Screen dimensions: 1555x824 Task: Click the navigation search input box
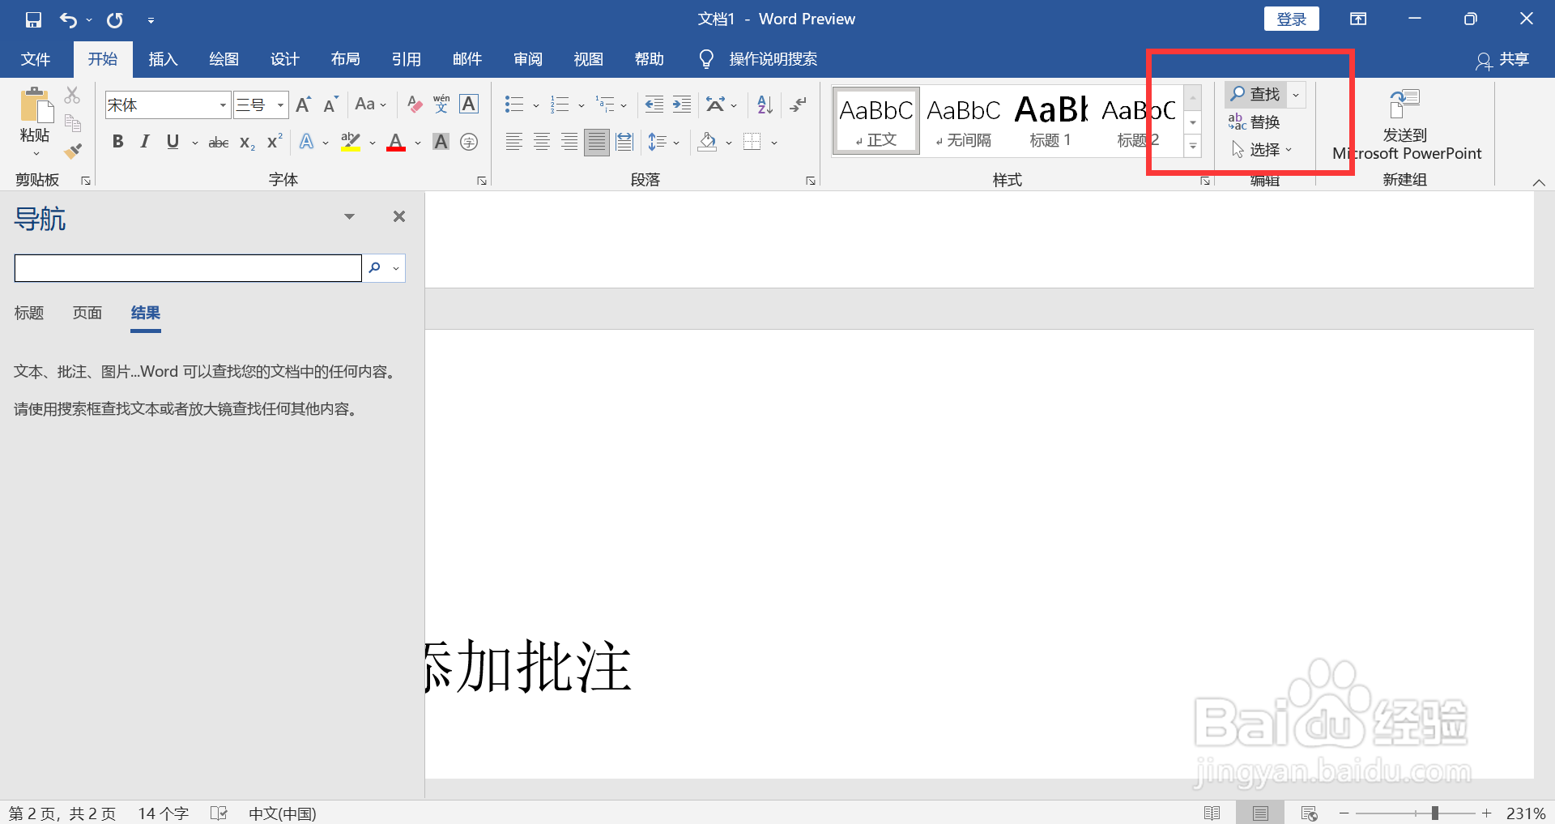click(x=188, y=268)
